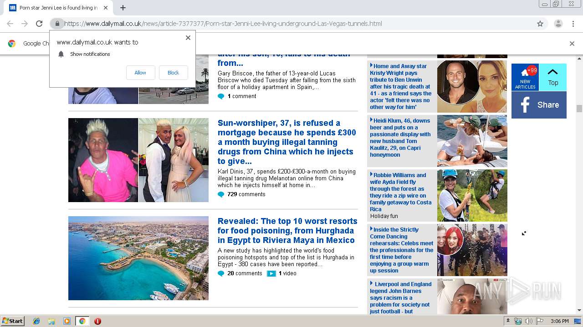The image size is (583, 327).
Task: Open the Strictly Come Dancing rehearsals story
Action: click(x=402, y=250)
